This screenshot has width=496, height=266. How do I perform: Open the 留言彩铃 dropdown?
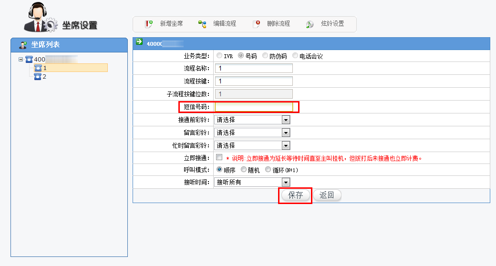(x=286, y=133)
